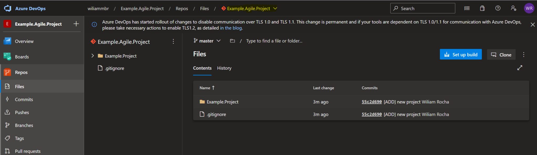
Task: Open the master branch dropdown
Action: 207,41
